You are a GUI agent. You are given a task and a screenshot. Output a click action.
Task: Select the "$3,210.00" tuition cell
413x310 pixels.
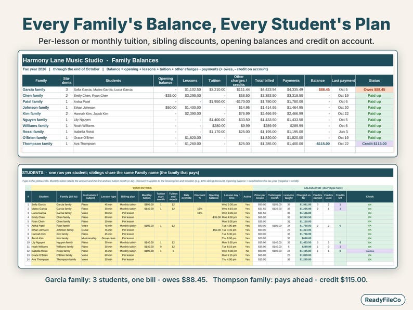[214, 89]
